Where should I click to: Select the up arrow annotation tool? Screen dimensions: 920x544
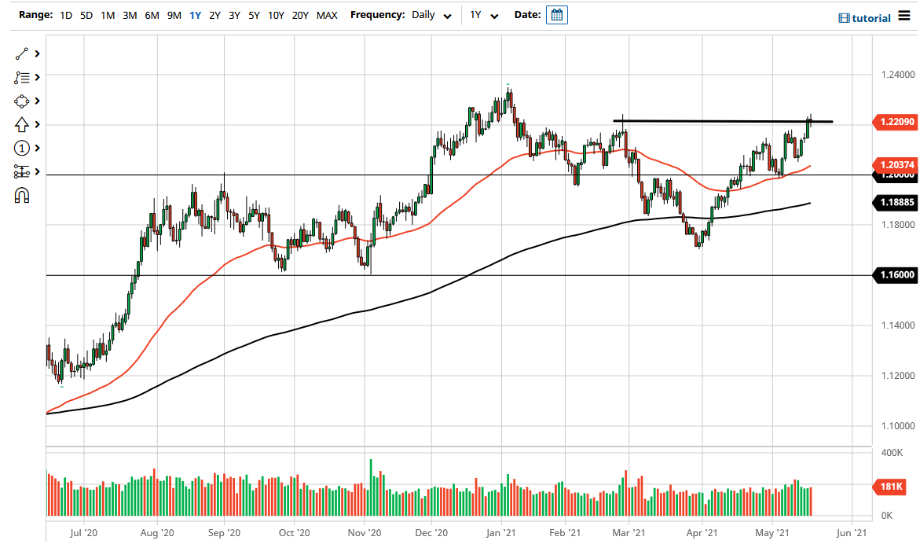tap(22, 124)
